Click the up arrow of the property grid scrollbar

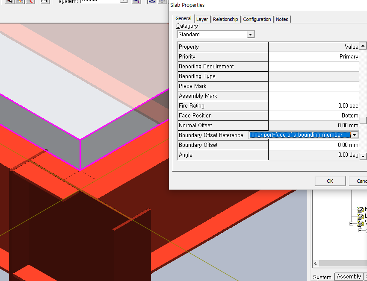click(x=363, y=46)
